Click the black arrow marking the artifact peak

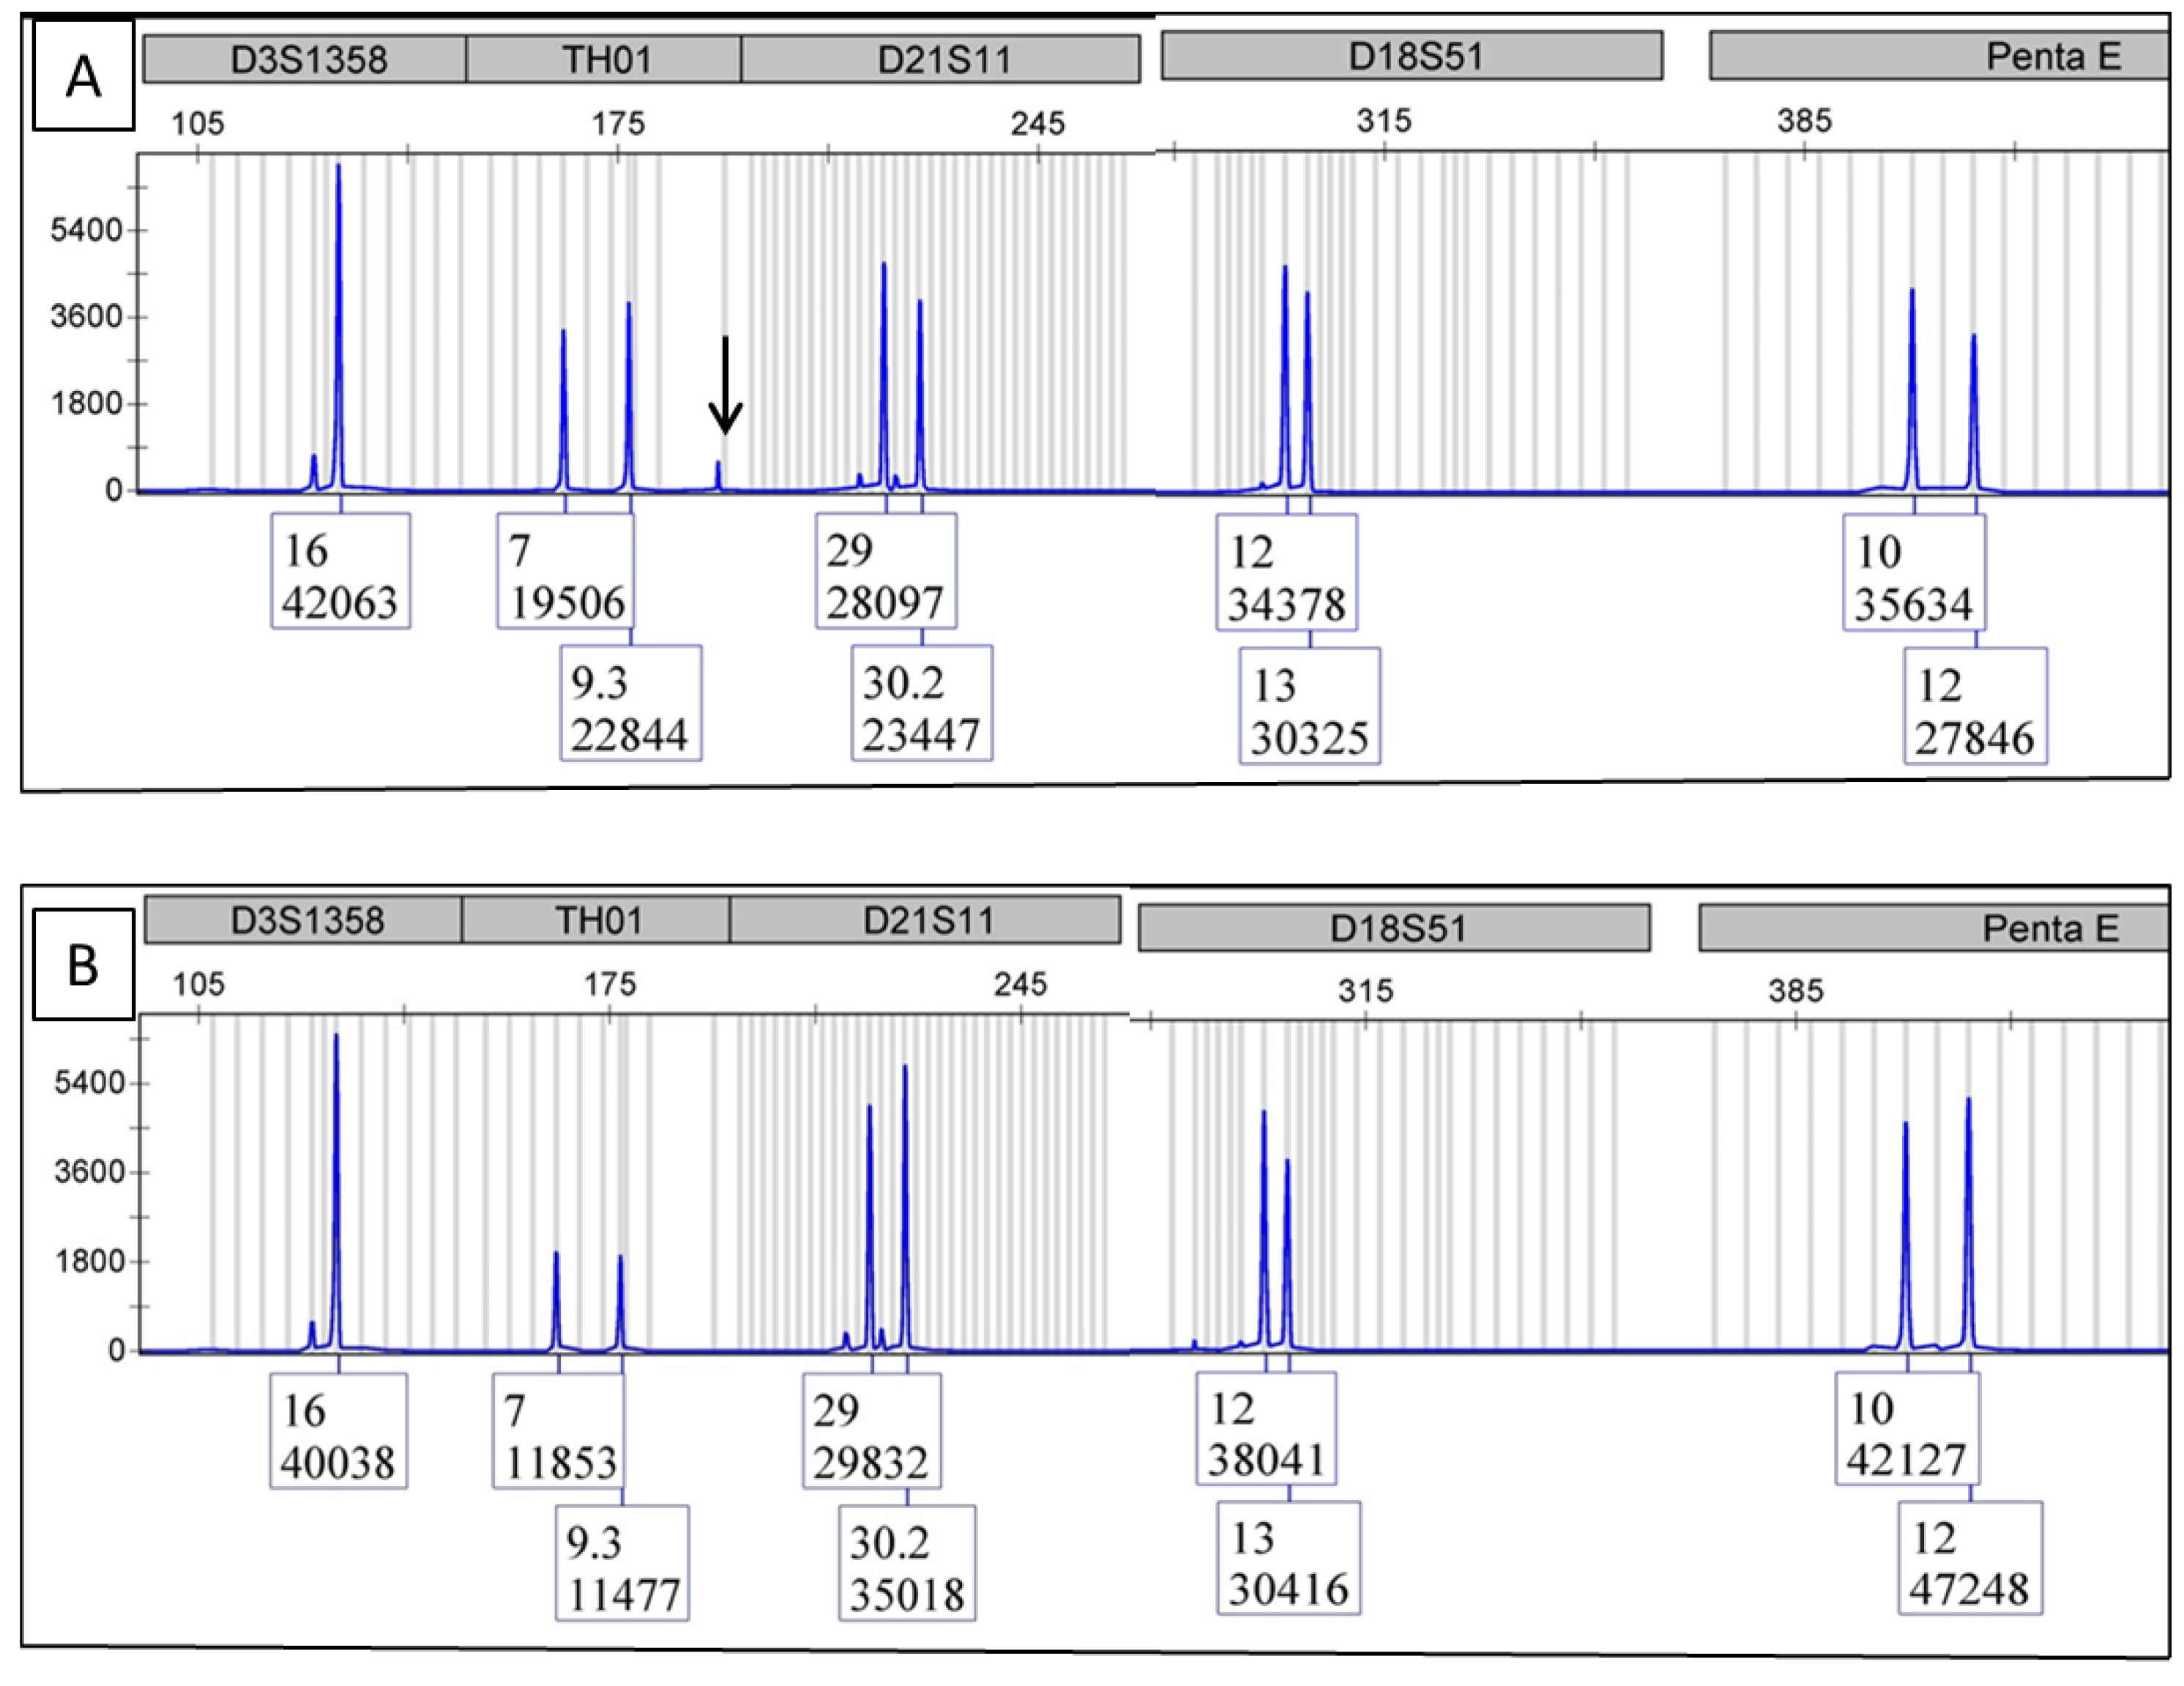(725, 384)
